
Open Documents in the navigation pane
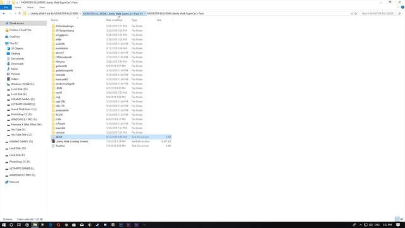[x=17, y=59]
